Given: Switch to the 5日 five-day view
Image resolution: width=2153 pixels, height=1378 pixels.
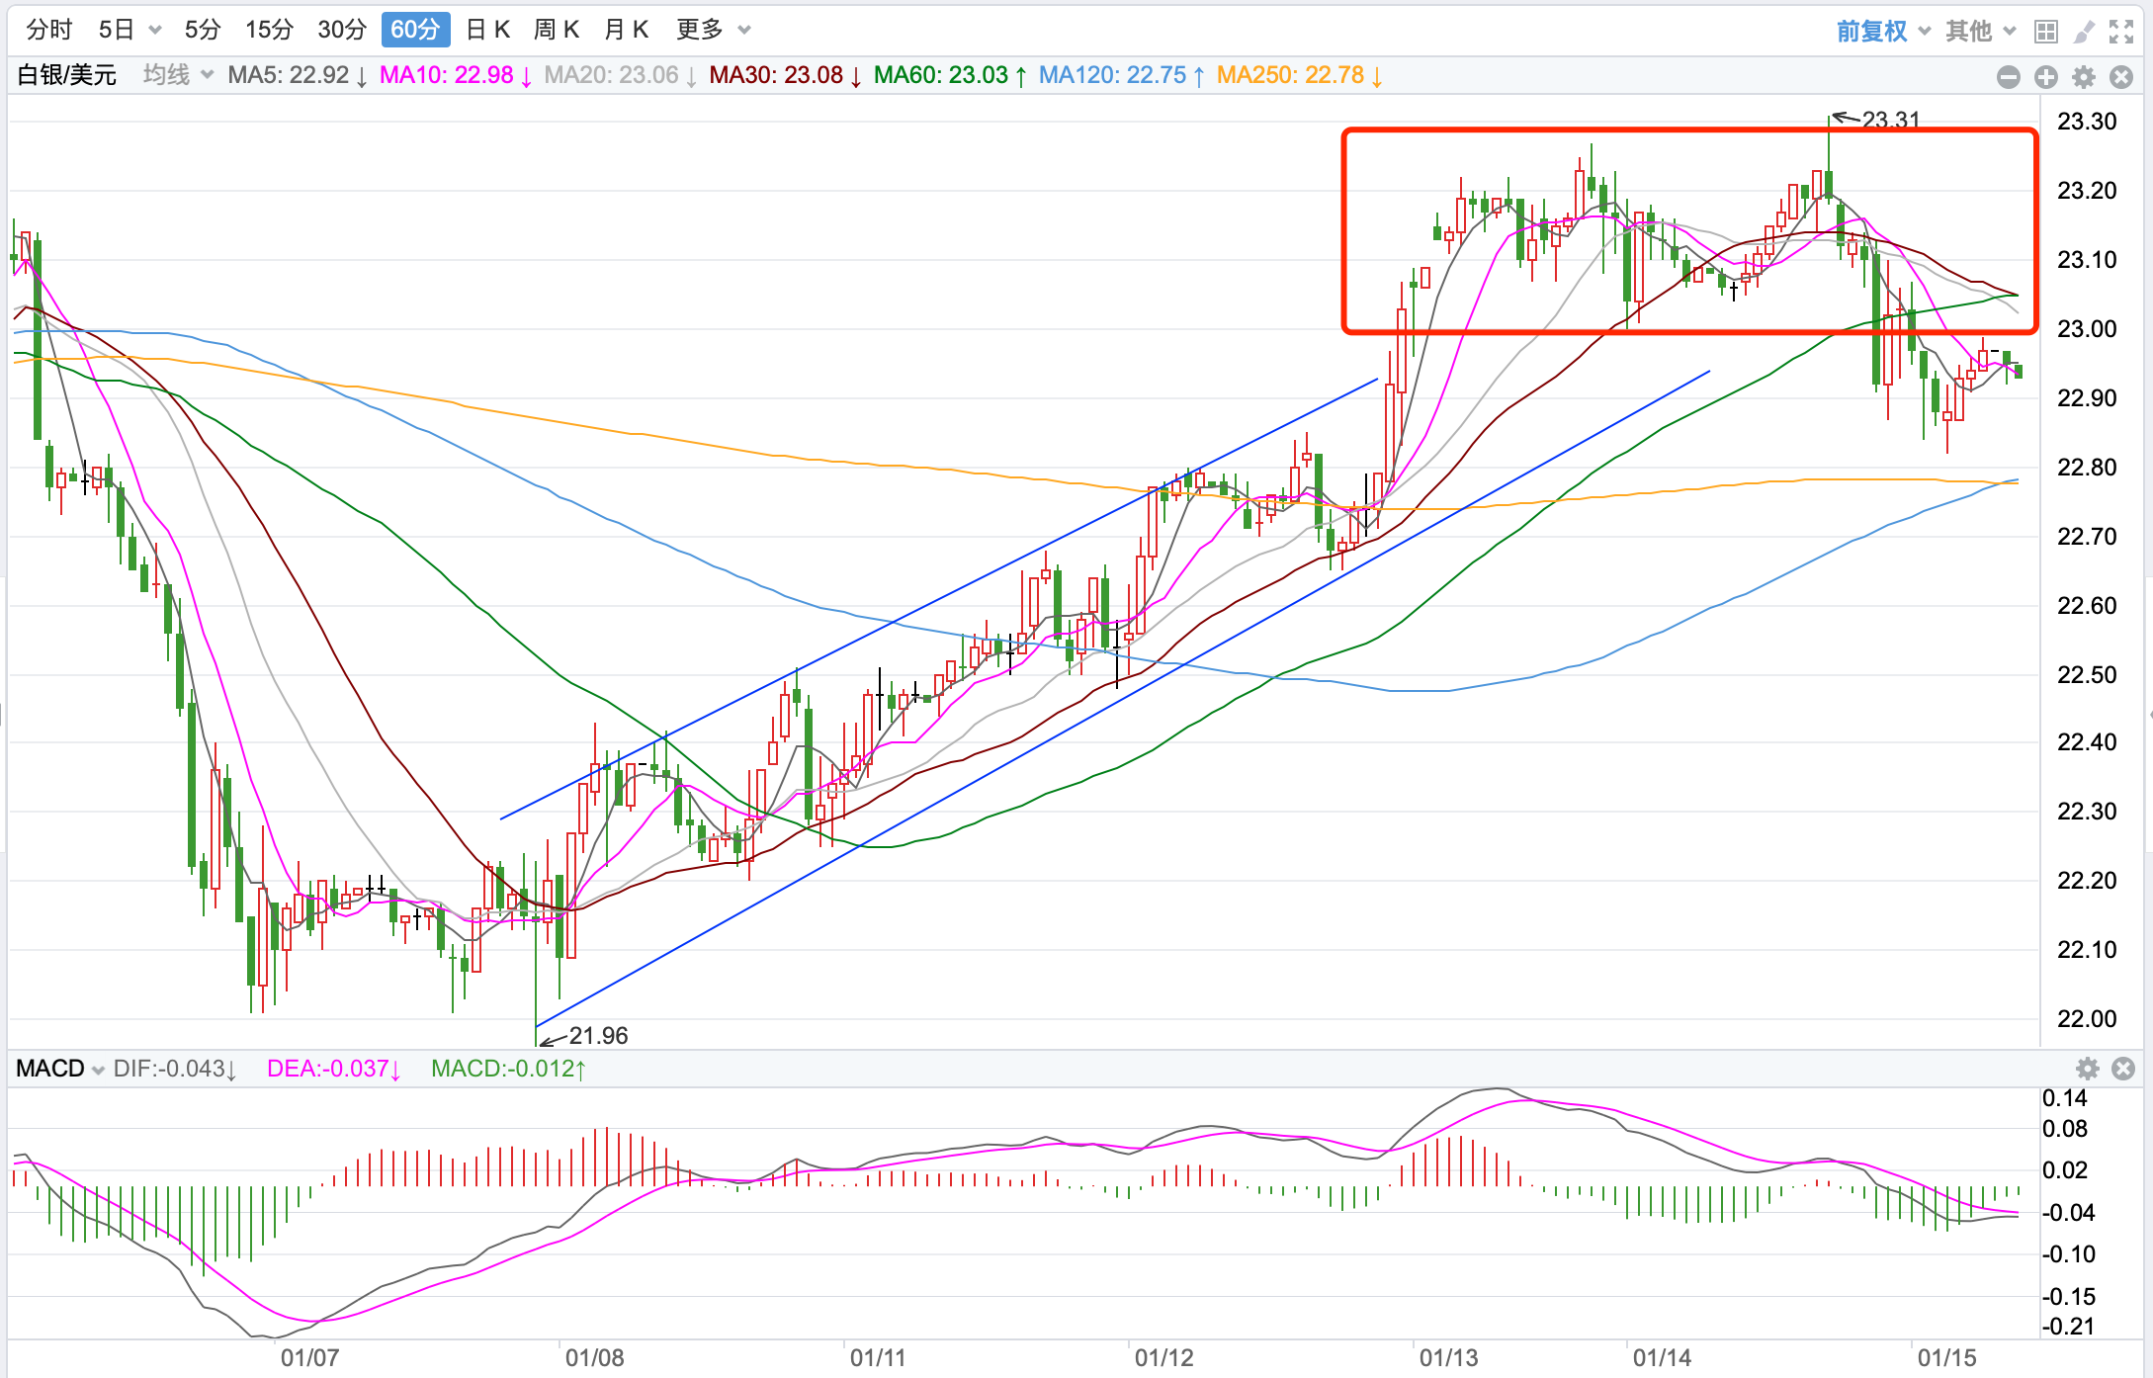Looking at the screenshot, I should (116, 30).
